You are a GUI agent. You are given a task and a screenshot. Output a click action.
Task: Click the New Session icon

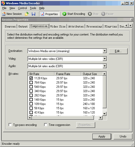coord(4,14)
